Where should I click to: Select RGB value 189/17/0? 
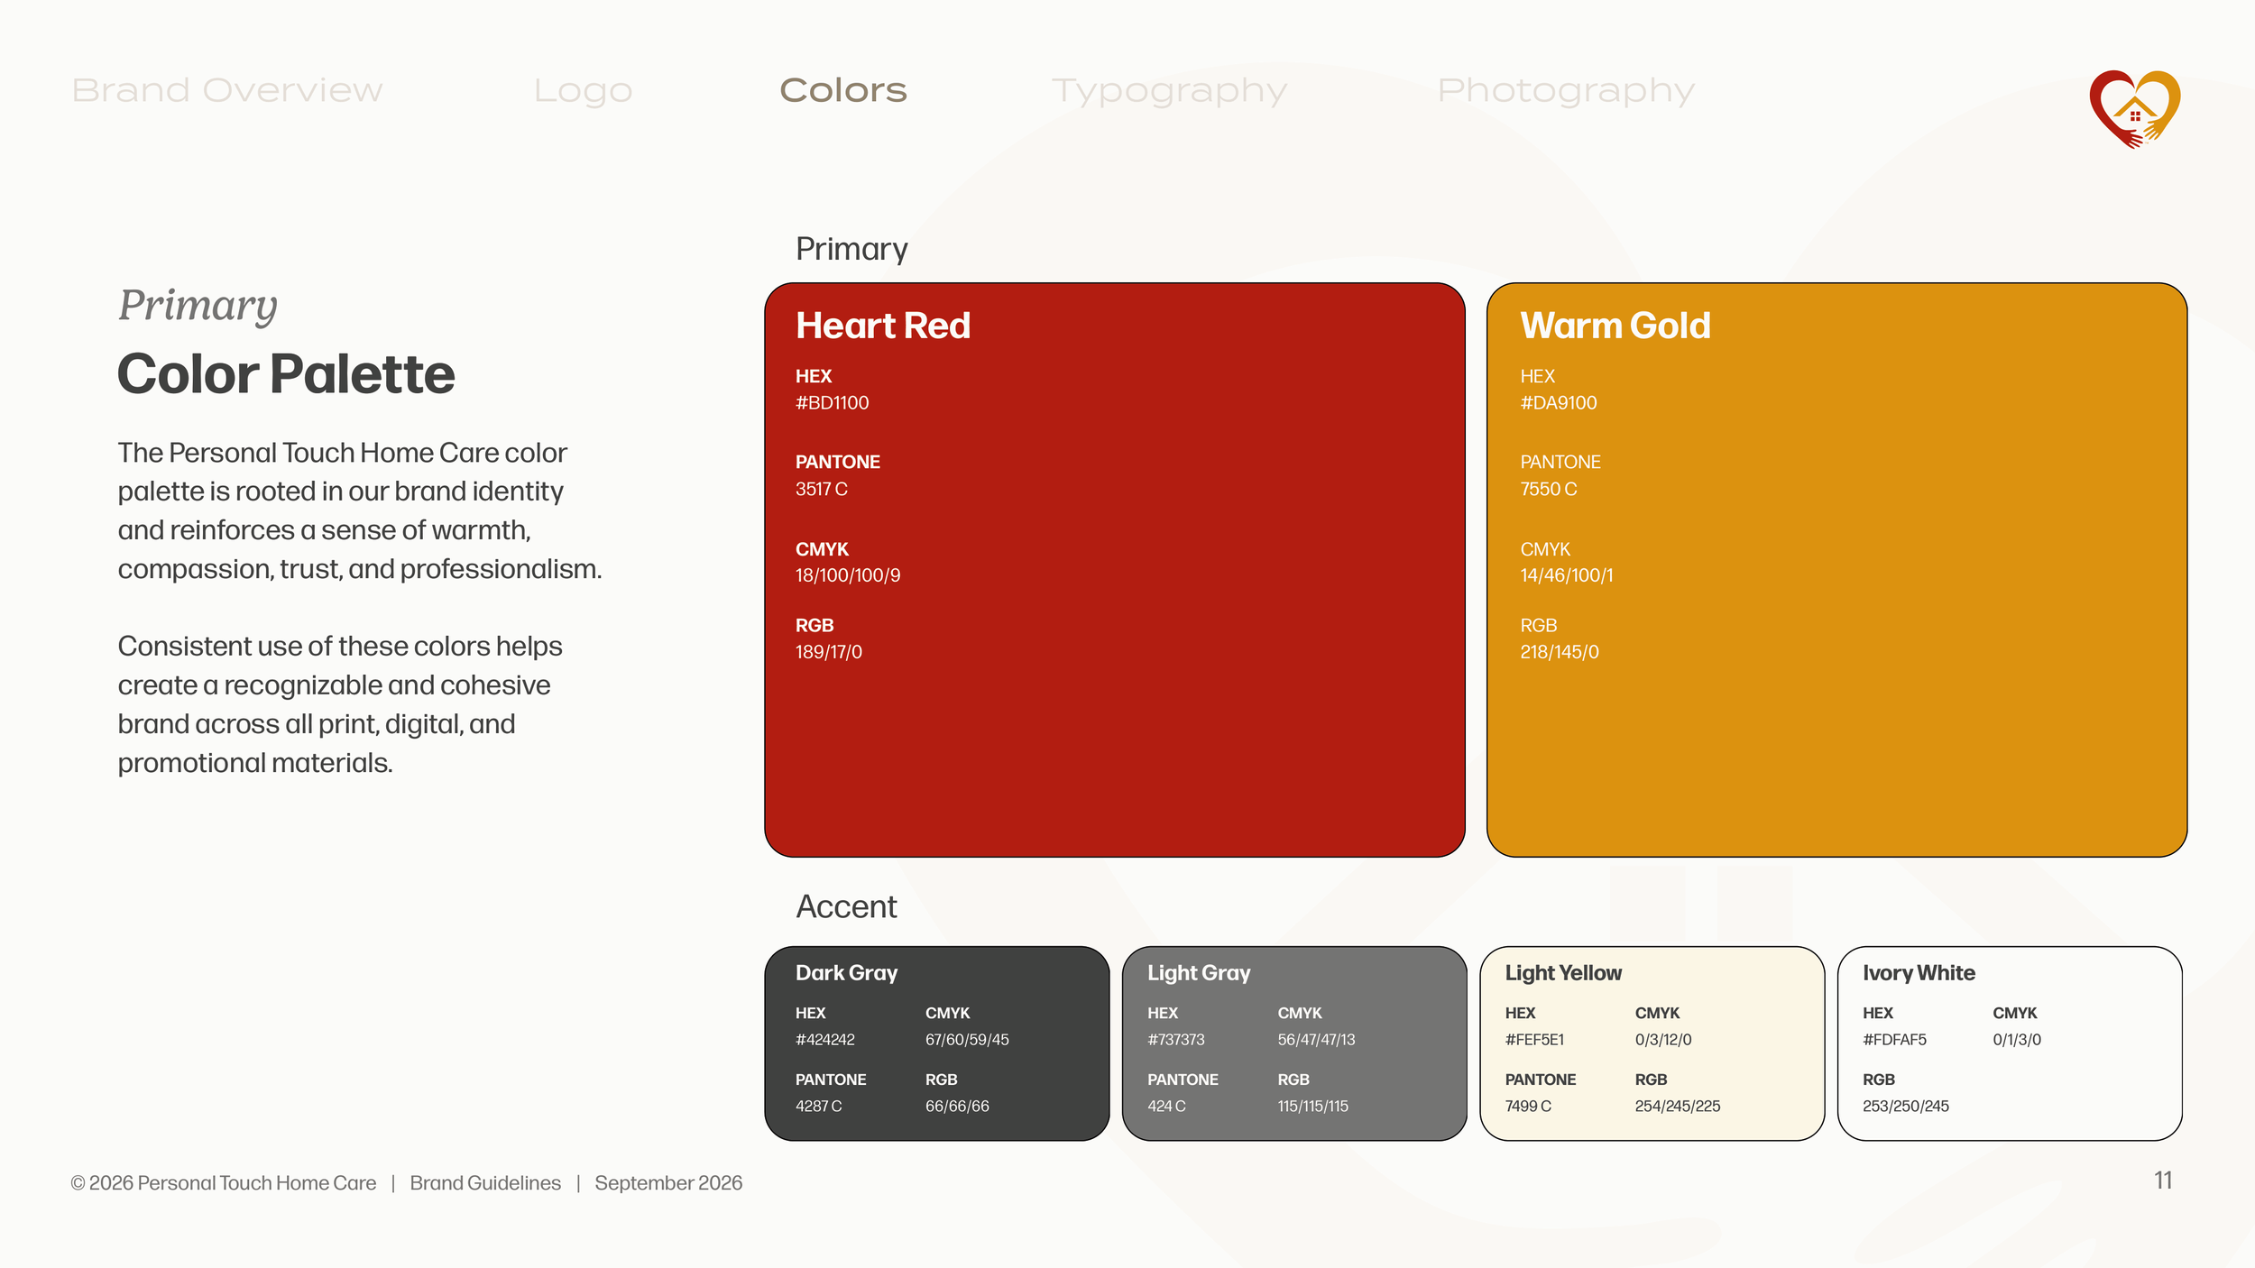[x=828, y=652]
